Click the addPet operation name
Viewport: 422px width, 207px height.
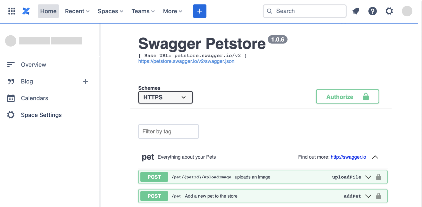pos(352,196)
